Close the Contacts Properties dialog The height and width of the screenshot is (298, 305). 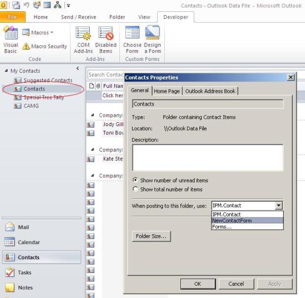tap(291, 77)
